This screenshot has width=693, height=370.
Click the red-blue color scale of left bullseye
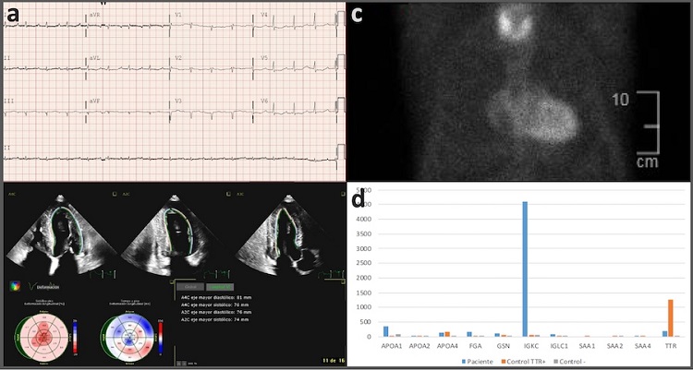coord(75,330)
